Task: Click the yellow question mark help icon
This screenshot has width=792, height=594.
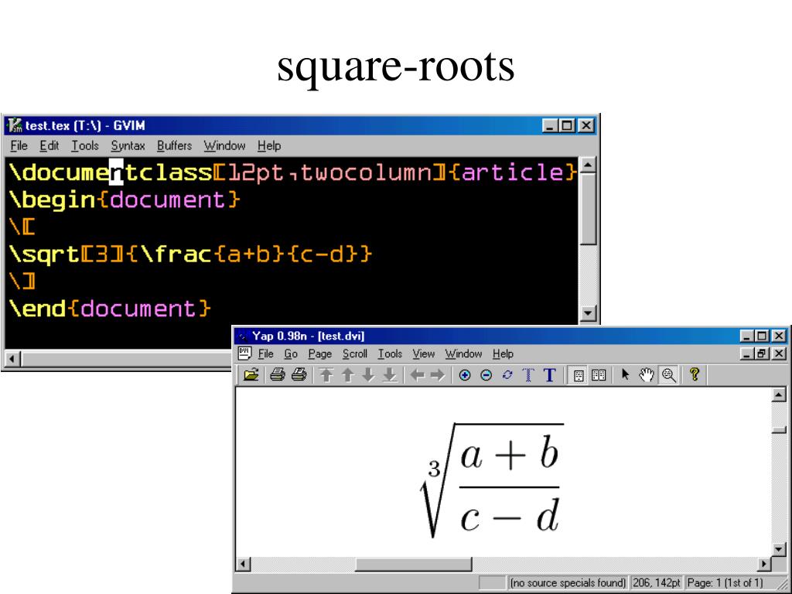Action: pyautogui.click(x=695, y=374)
